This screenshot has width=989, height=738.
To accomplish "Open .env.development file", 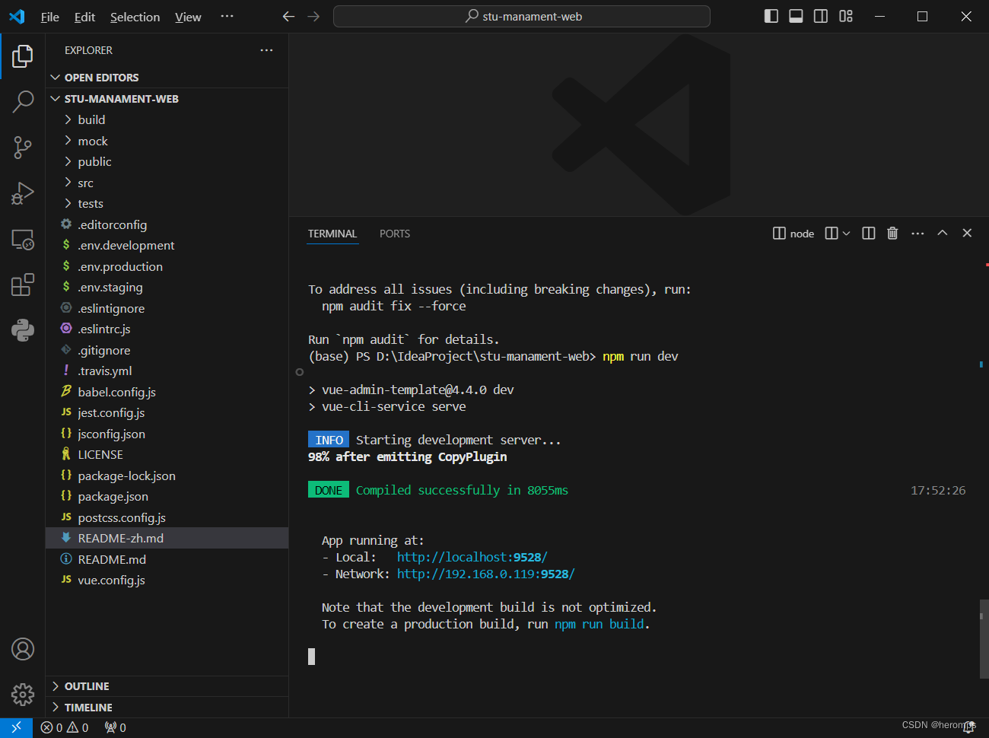I will click(x=167, y=245).
